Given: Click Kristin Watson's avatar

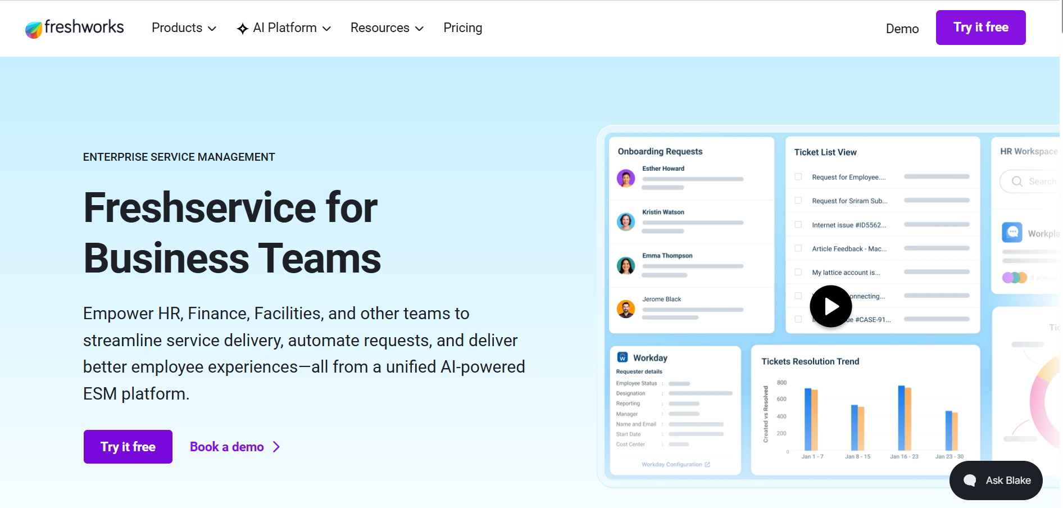Looking at the screenshot, I should 626,222.
